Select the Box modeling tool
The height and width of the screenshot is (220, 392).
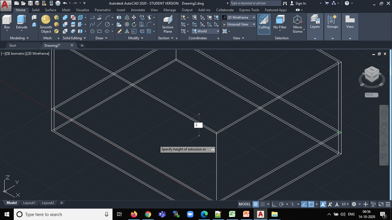(7, 22)
